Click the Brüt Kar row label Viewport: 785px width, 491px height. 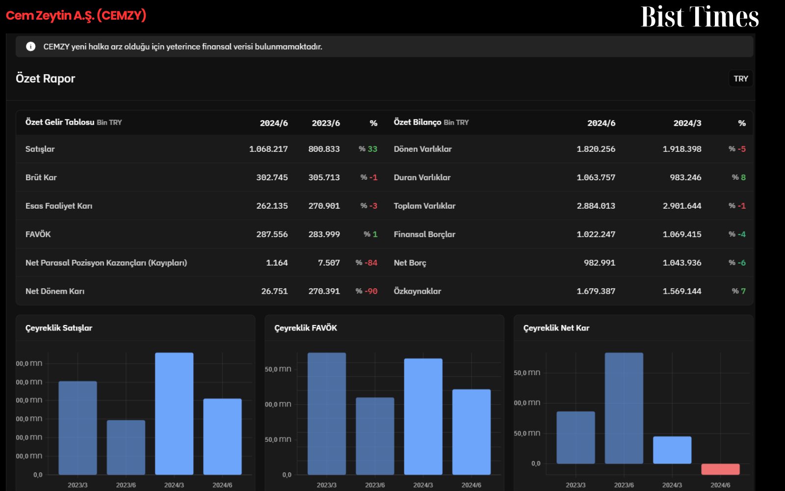(x=41, y=178)
